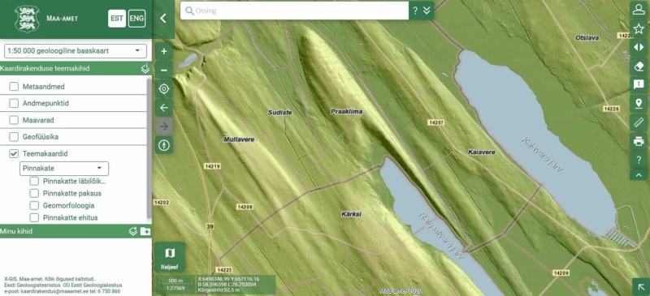Screen dimensions: 650x296
Task: Click the Otsing search field
Action: click(x=294, y=11)
